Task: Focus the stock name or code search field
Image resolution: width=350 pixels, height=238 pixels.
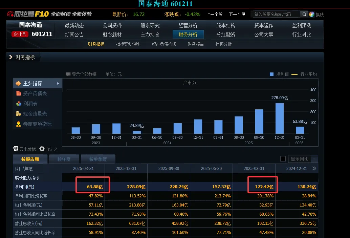Action: click(x=276, y=14)
